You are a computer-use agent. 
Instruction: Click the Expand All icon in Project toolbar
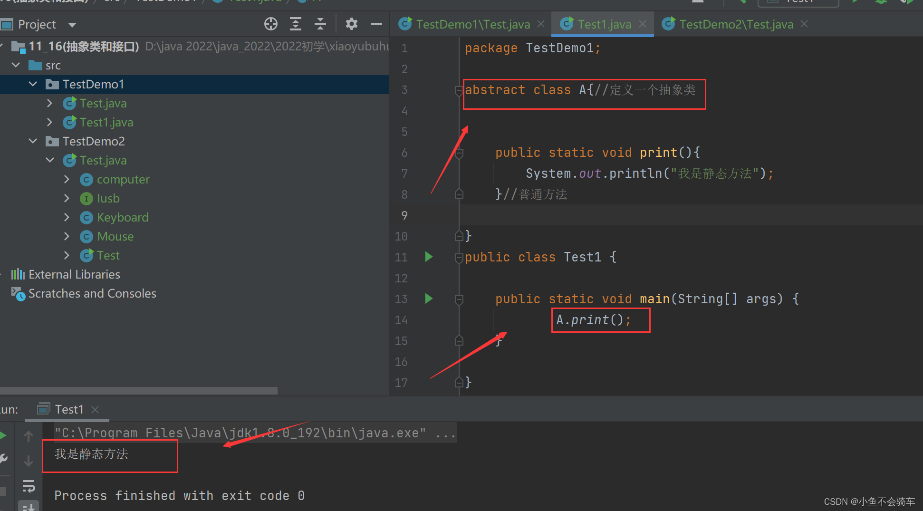click(x=296, y=24)
